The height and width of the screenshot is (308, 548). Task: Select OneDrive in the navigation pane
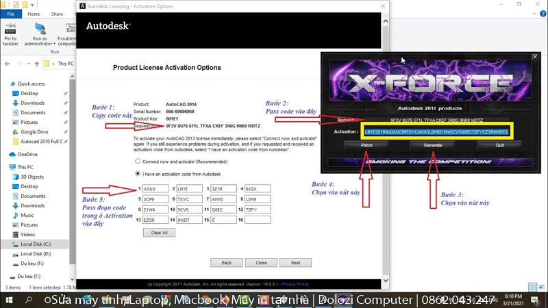[27, 155]
